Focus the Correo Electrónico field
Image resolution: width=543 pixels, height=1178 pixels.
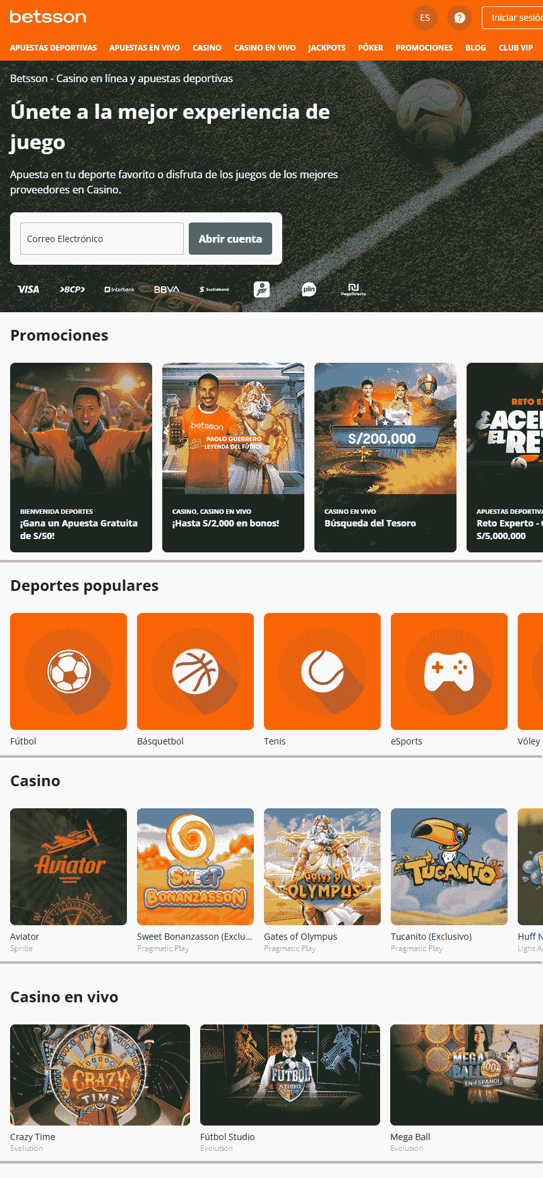pyautogui.click(x=102, y=239)
